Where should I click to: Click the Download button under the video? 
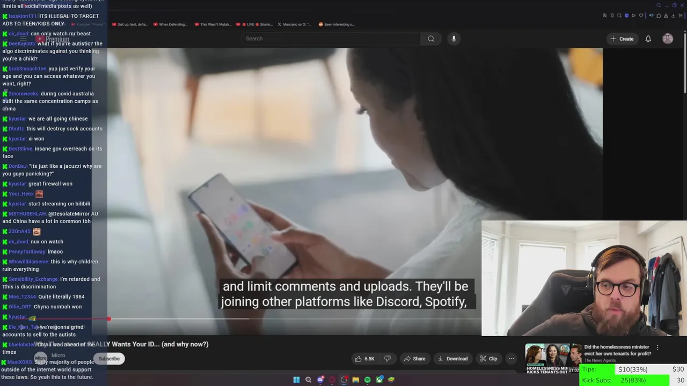453,359
